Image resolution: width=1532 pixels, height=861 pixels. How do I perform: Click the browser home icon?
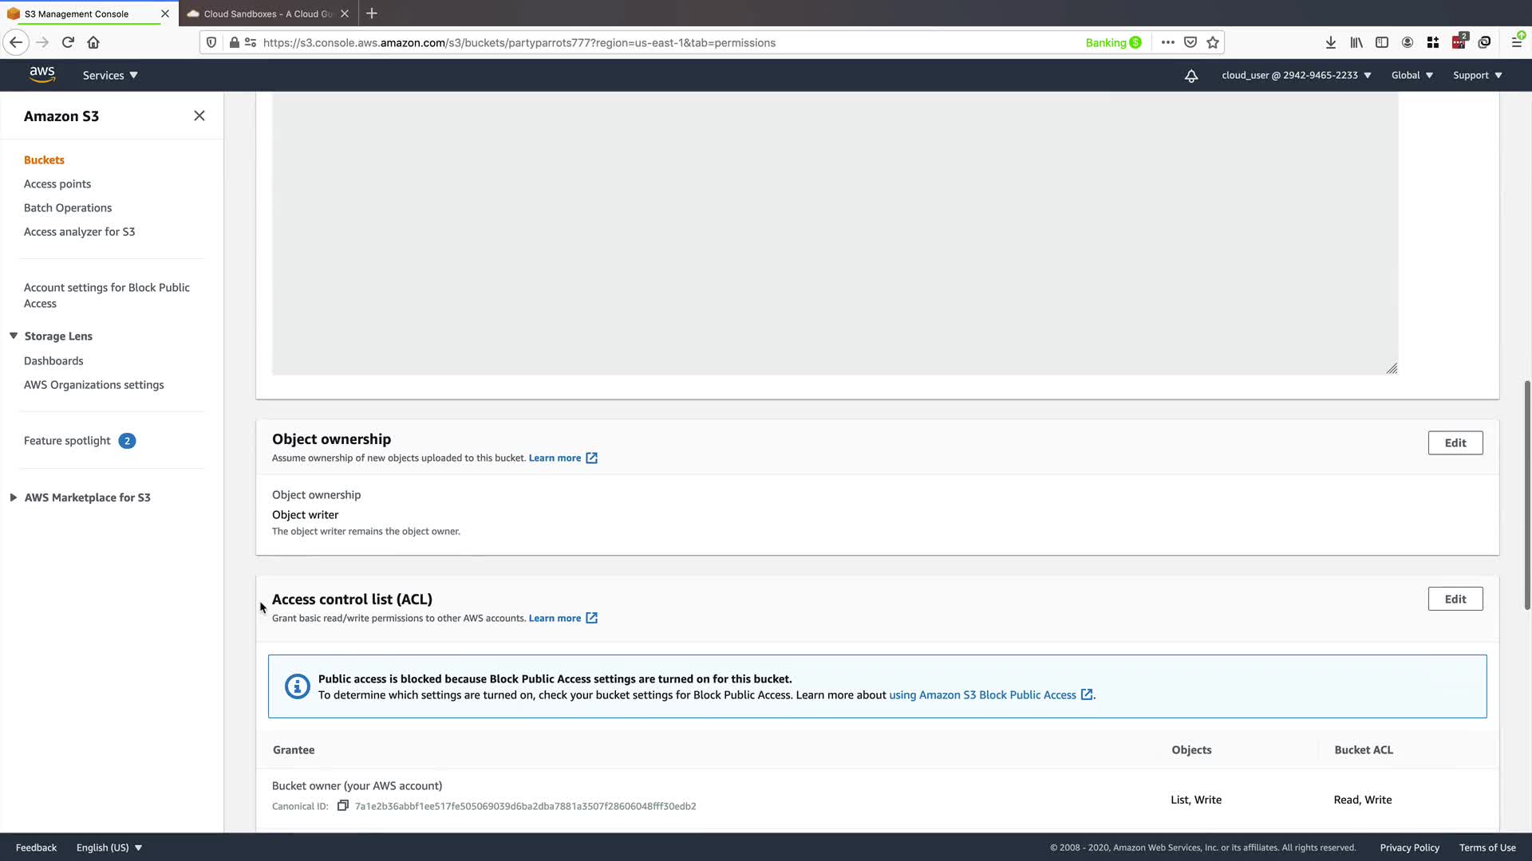[93, 42]
